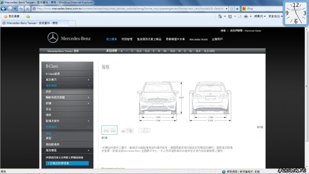The height and width of the screenshot is (174, 309).
Task: Select the second main navigation item
Action: [127, 39]
